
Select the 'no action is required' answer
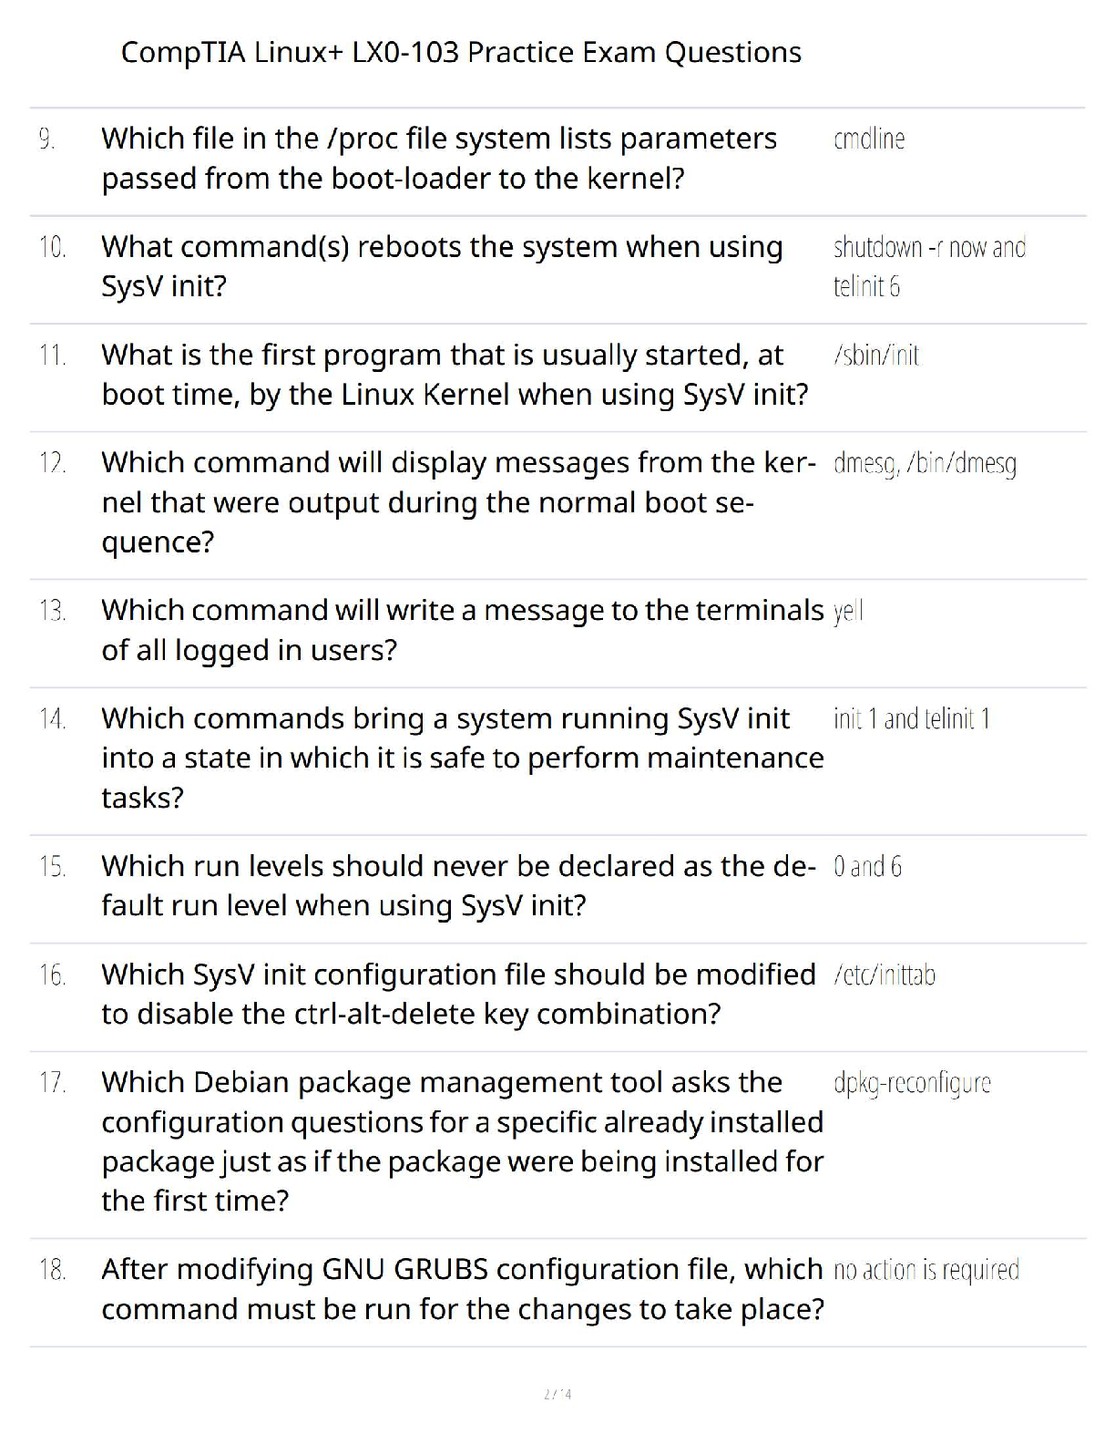click(926, 1270)
